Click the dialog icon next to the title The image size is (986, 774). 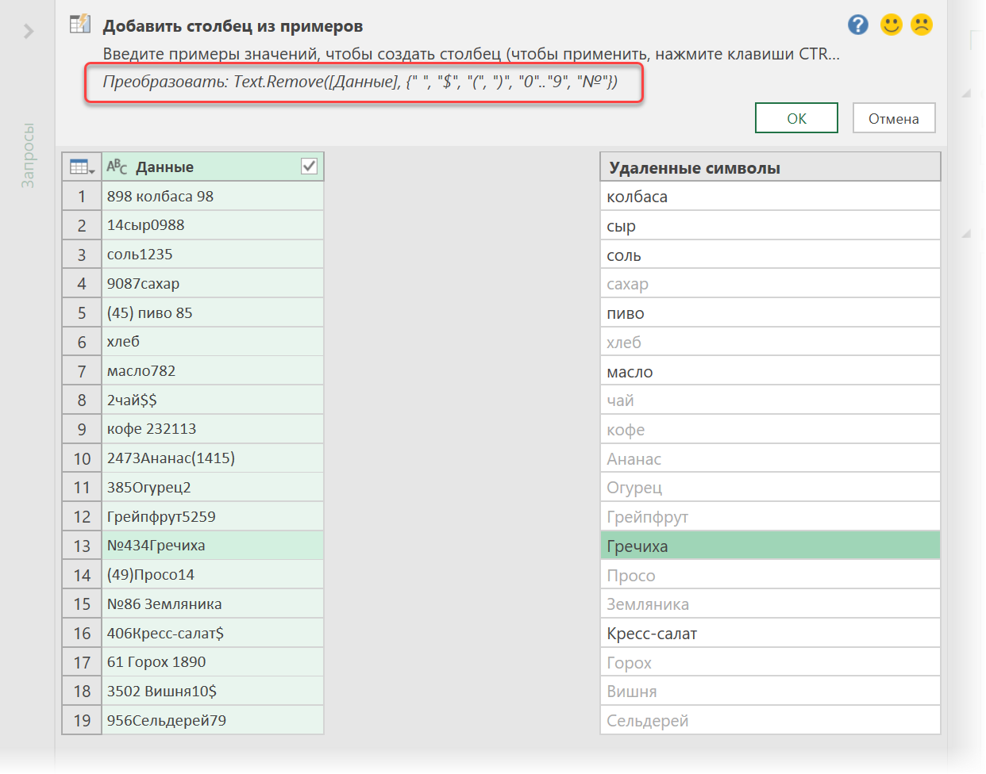80,25
